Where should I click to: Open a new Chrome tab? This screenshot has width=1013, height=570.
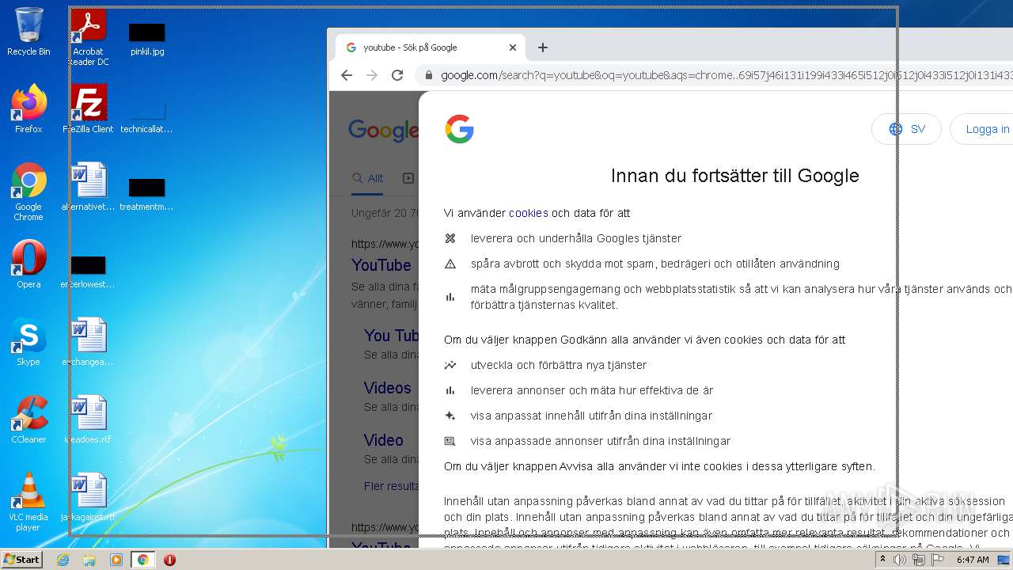pyautogui.click(x=543, y=47)
